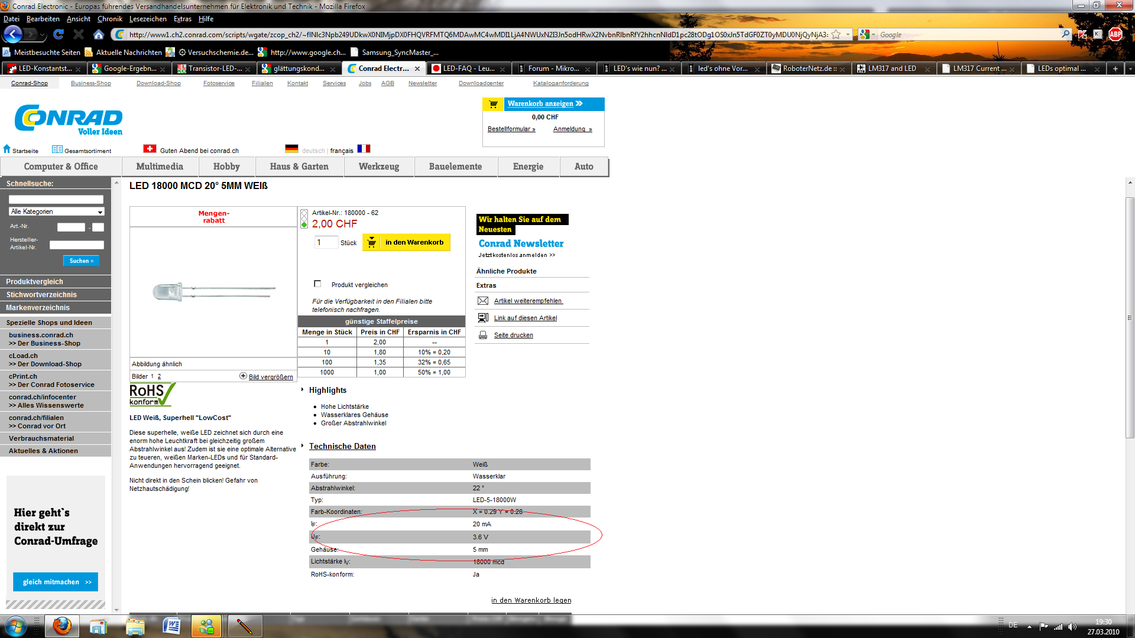This screenshot has width=1135, height=638.
Task: Open the Windows Start button
Action: [x=16, y=626]
